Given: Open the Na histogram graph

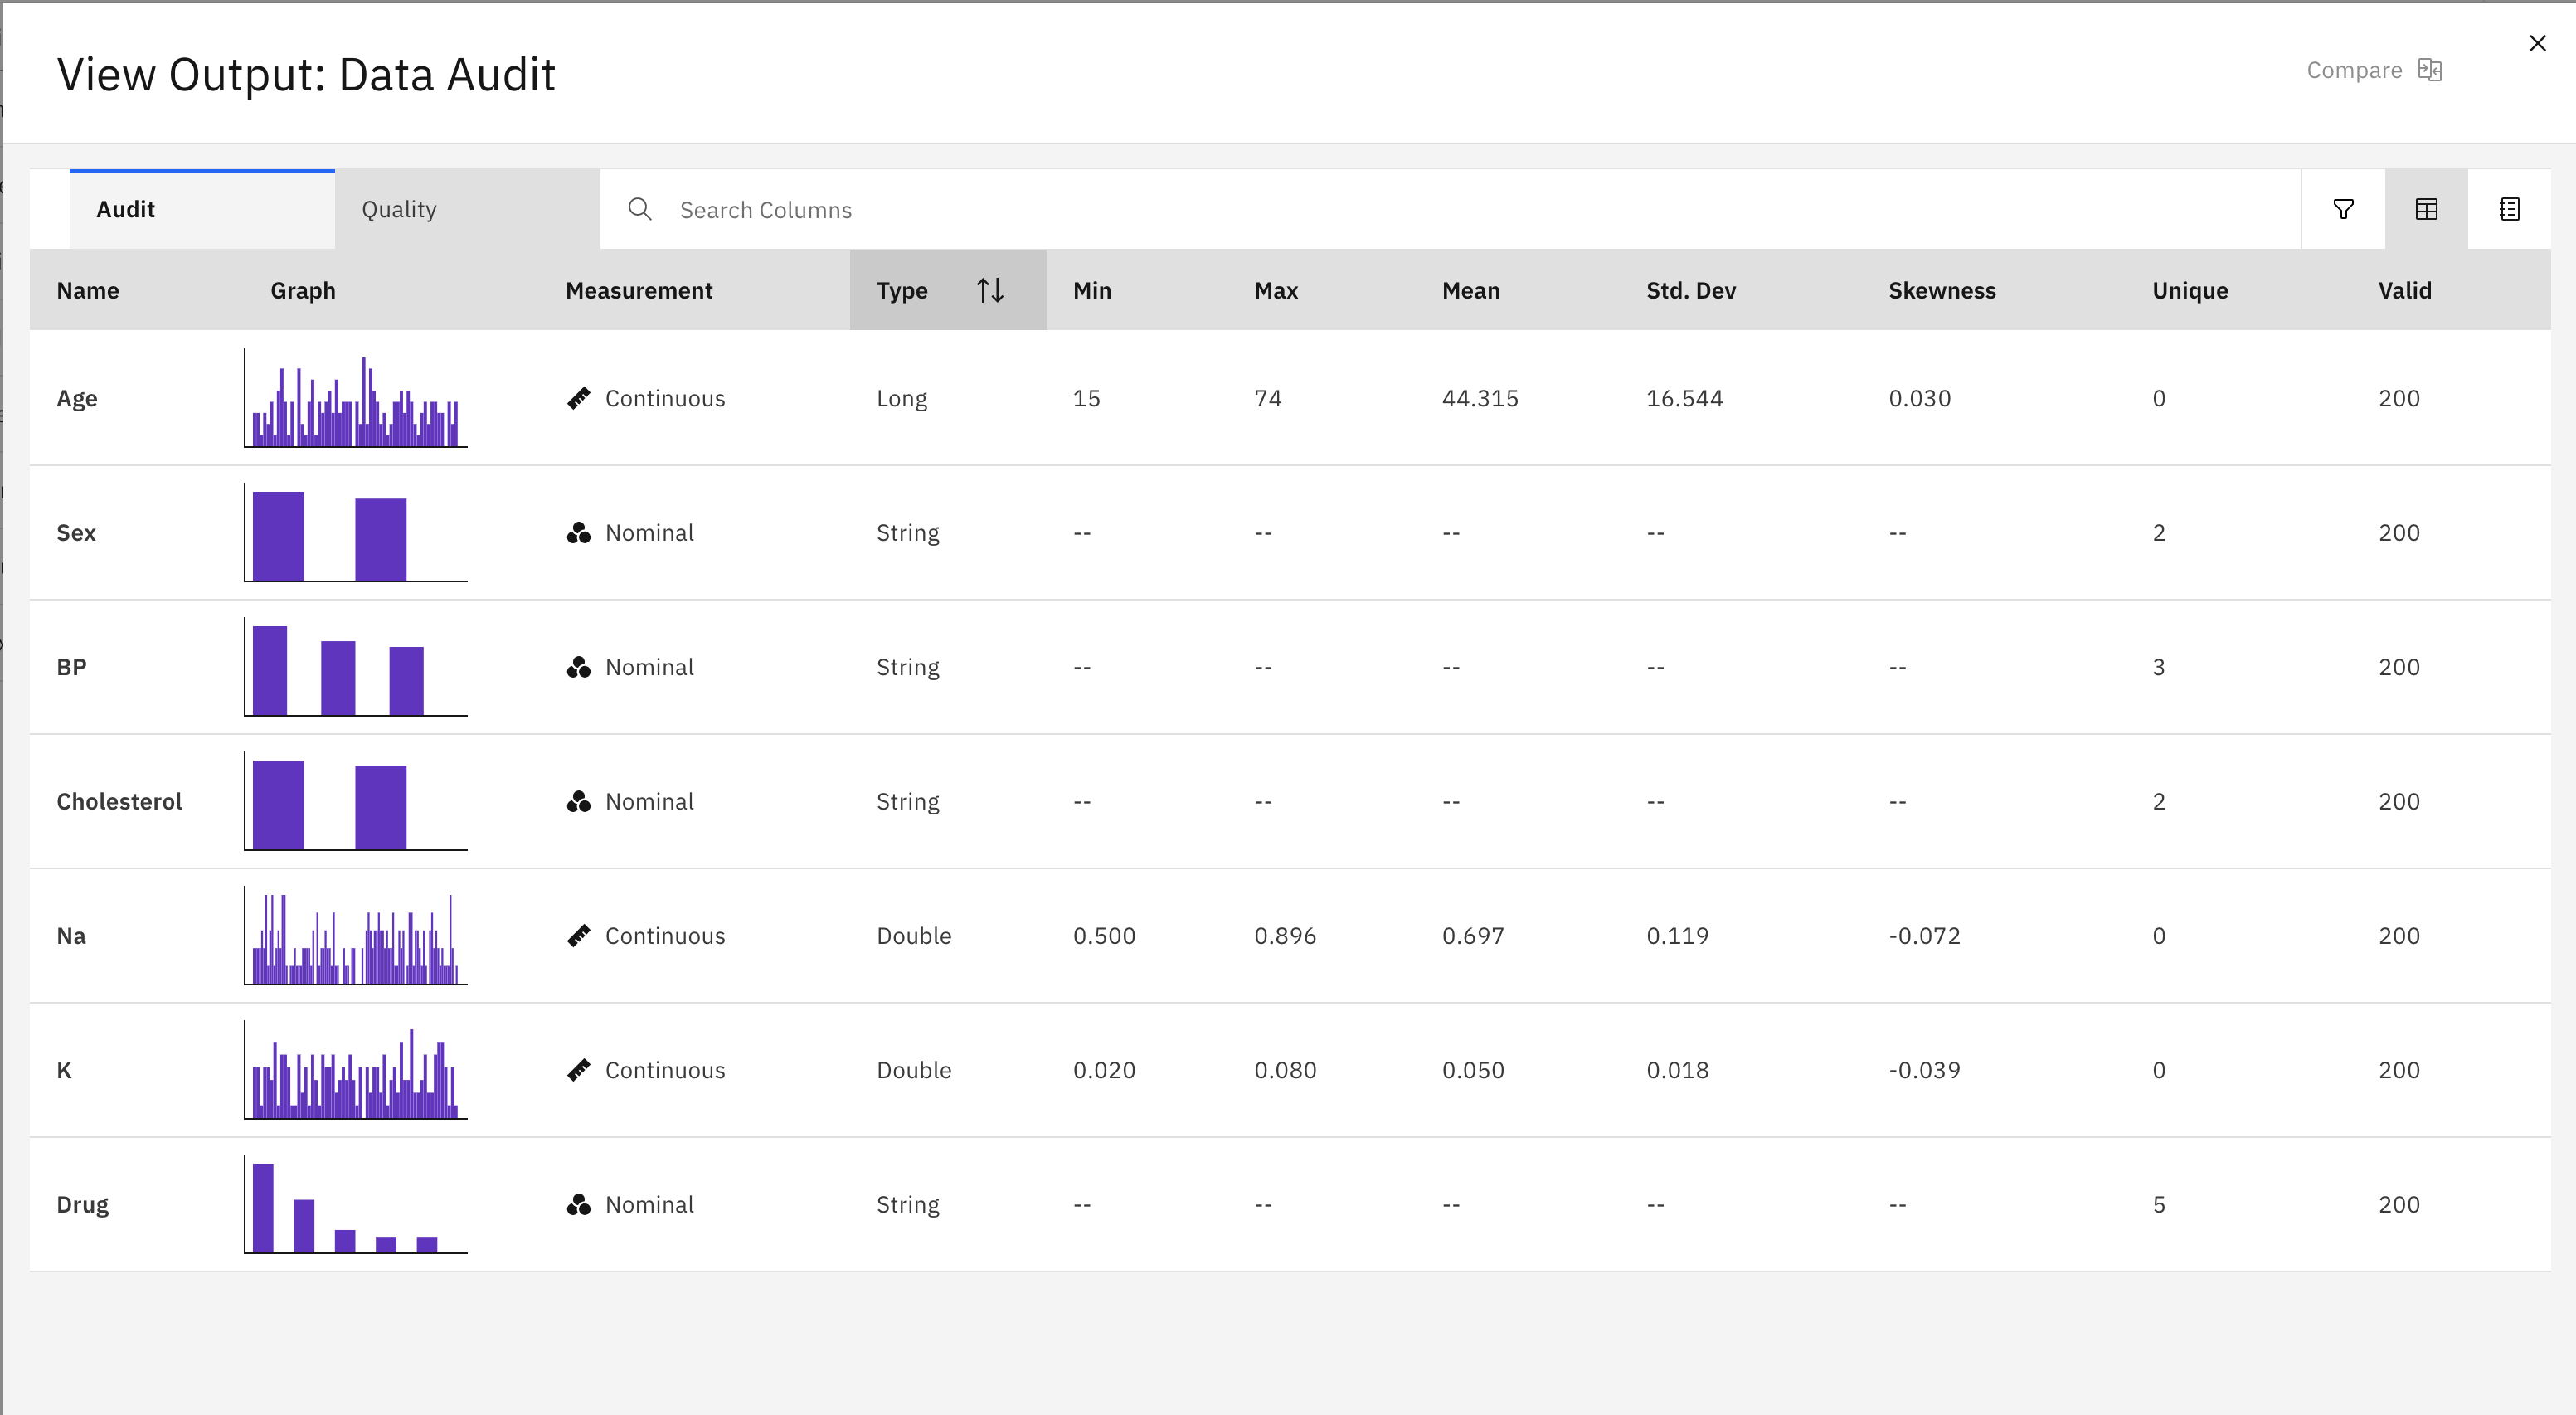Looking at the screenshot, I should 356,936.
